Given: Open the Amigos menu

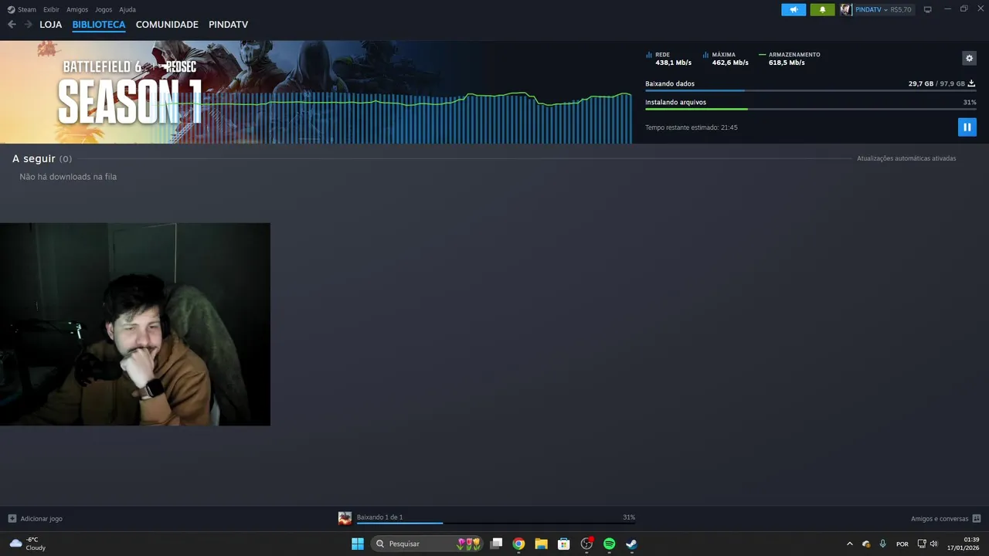Looking at the screenshot, I should coord(77,9).
